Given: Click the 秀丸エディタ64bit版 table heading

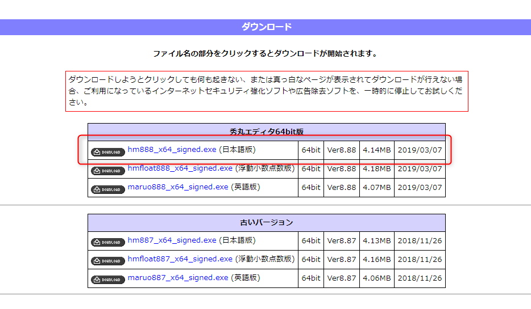Looking at the screenshot, I should point(267,132).
